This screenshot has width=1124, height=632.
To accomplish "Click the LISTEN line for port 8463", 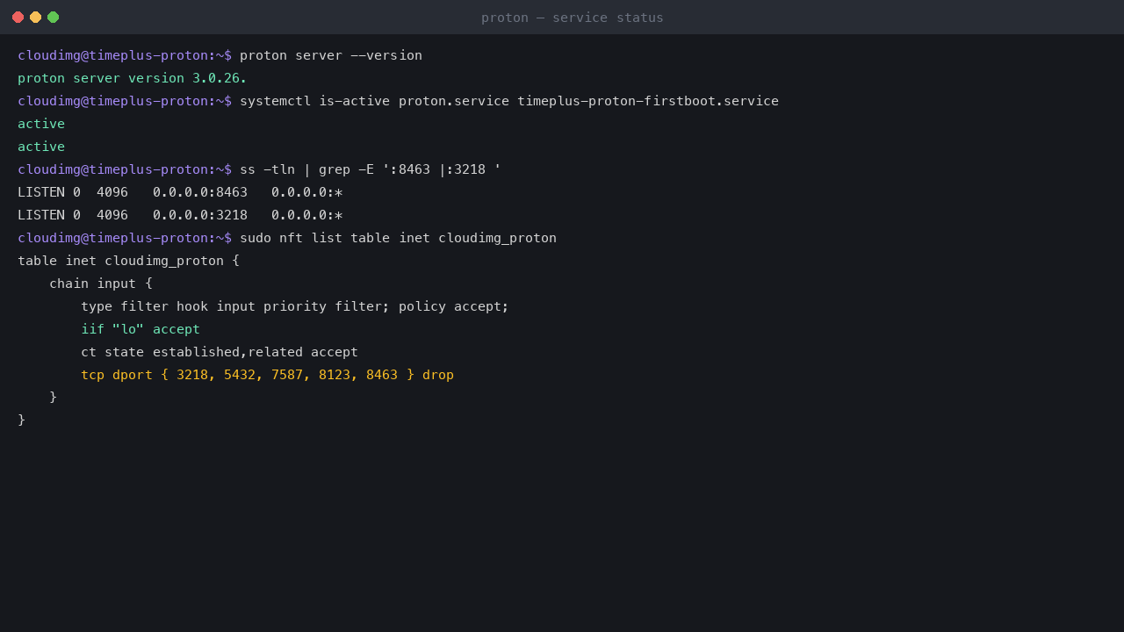I will point(180,192).
